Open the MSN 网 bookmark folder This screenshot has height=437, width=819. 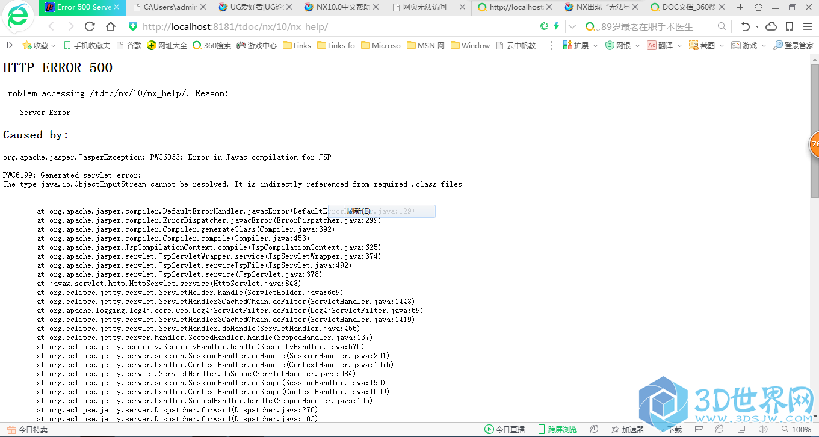(x=426, y=45)
